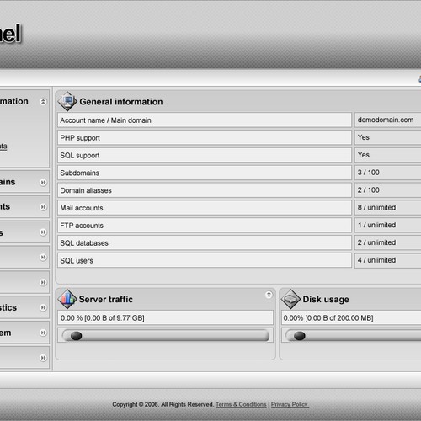Click the panel logo text at top left
The image size is (421, 421).
click(10, 33)
